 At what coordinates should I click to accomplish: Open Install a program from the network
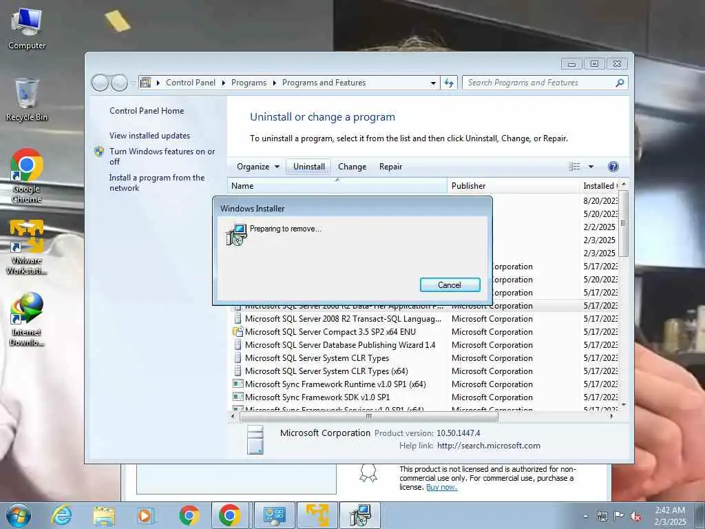click(157, 183)
